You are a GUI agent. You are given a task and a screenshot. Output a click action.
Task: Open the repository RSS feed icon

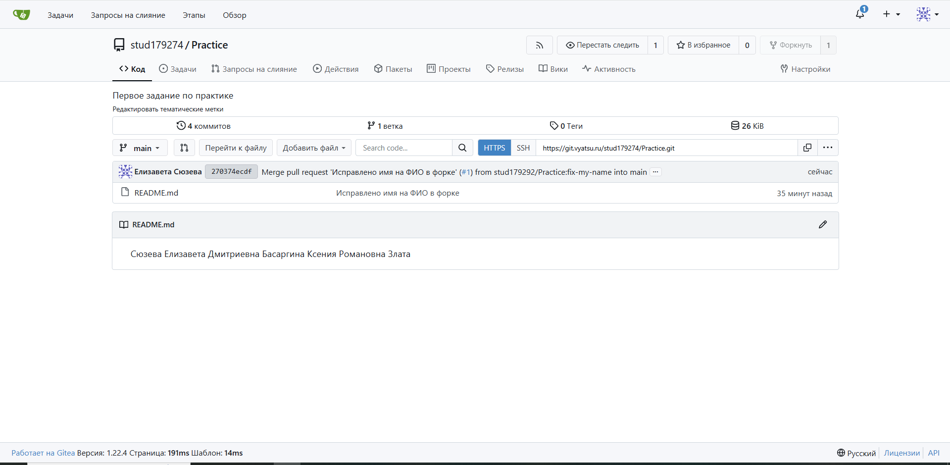(539, 45)
